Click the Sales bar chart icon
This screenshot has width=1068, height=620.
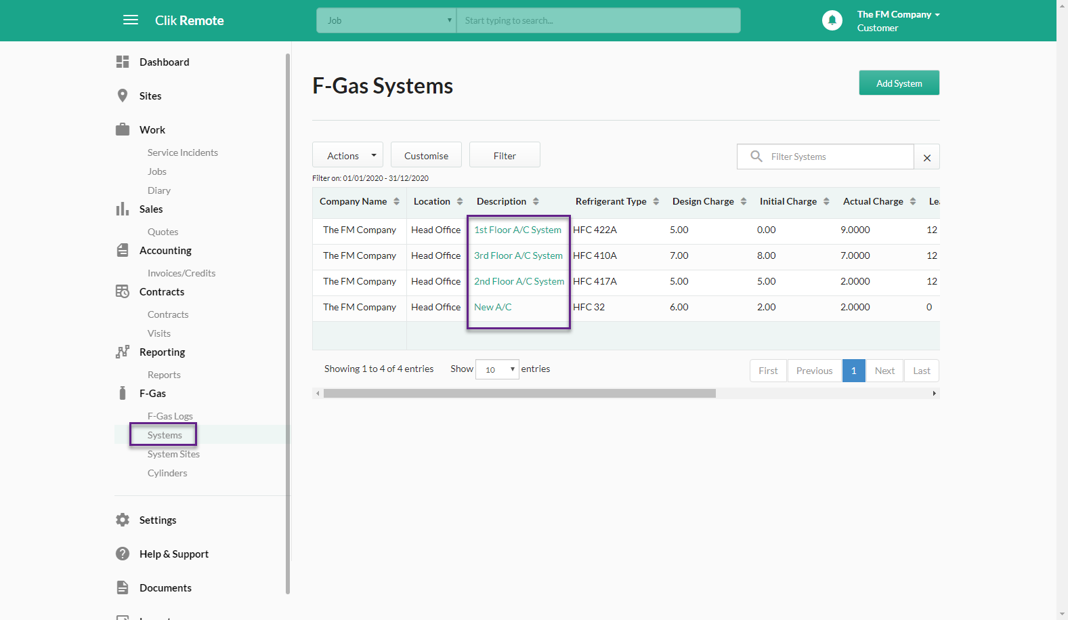click(x=123, y=209)
